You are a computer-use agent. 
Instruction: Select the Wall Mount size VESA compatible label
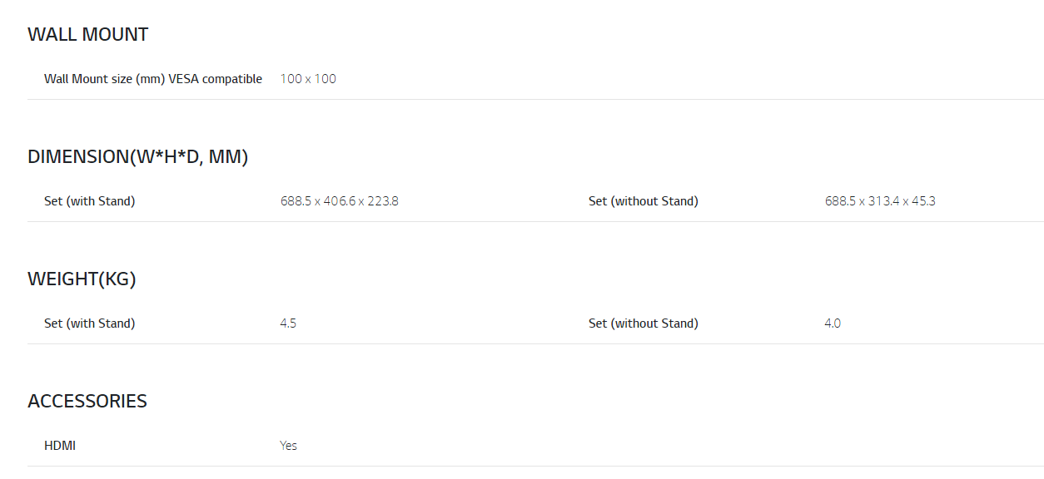pos(153,79)
